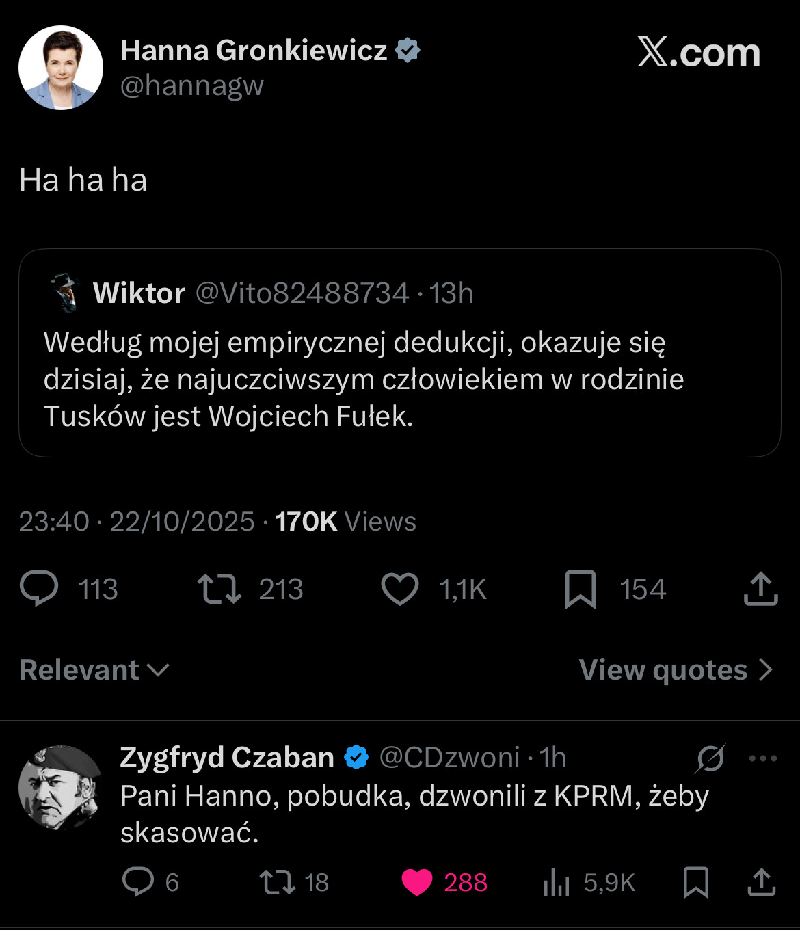
Task: Share Zygfryd Czaban's reply
Action: (x=761, y=882)
